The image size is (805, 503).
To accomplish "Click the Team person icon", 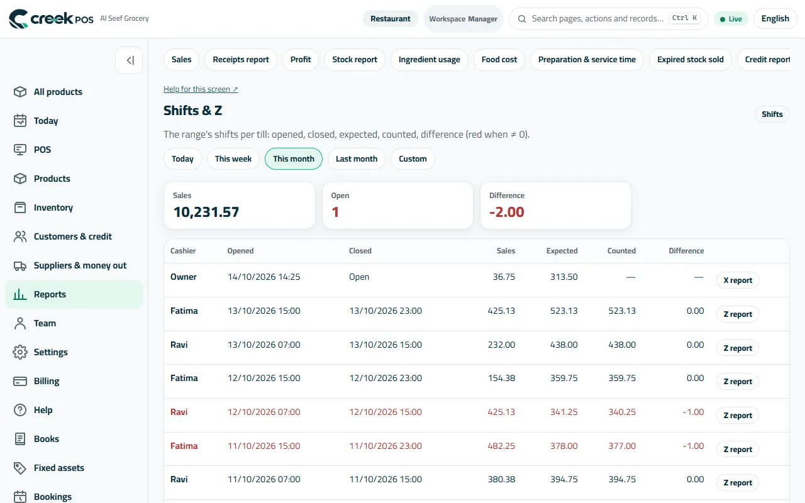I will click(x=20, y=323).
